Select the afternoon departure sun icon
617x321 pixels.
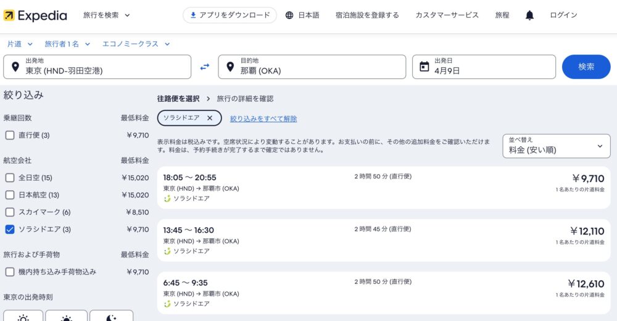pos(67,316)
